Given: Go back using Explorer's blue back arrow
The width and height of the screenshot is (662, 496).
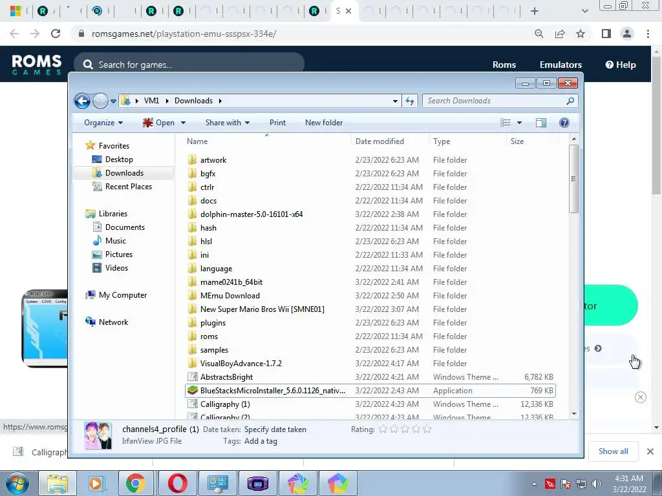Looking at the screenshot, I should click(x=82, y=101).
